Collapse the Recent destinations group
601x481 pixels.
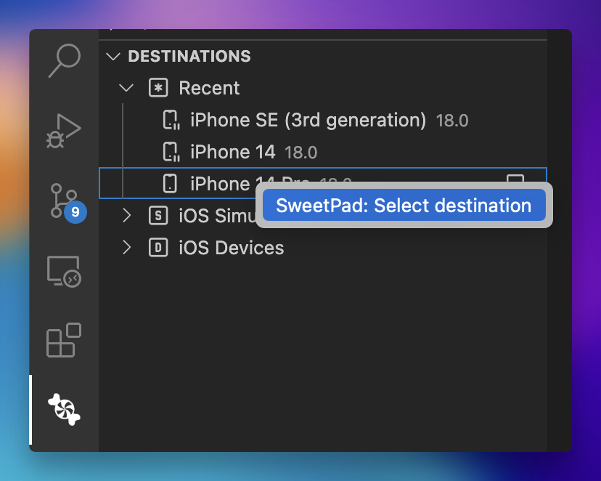click(126, 87)
